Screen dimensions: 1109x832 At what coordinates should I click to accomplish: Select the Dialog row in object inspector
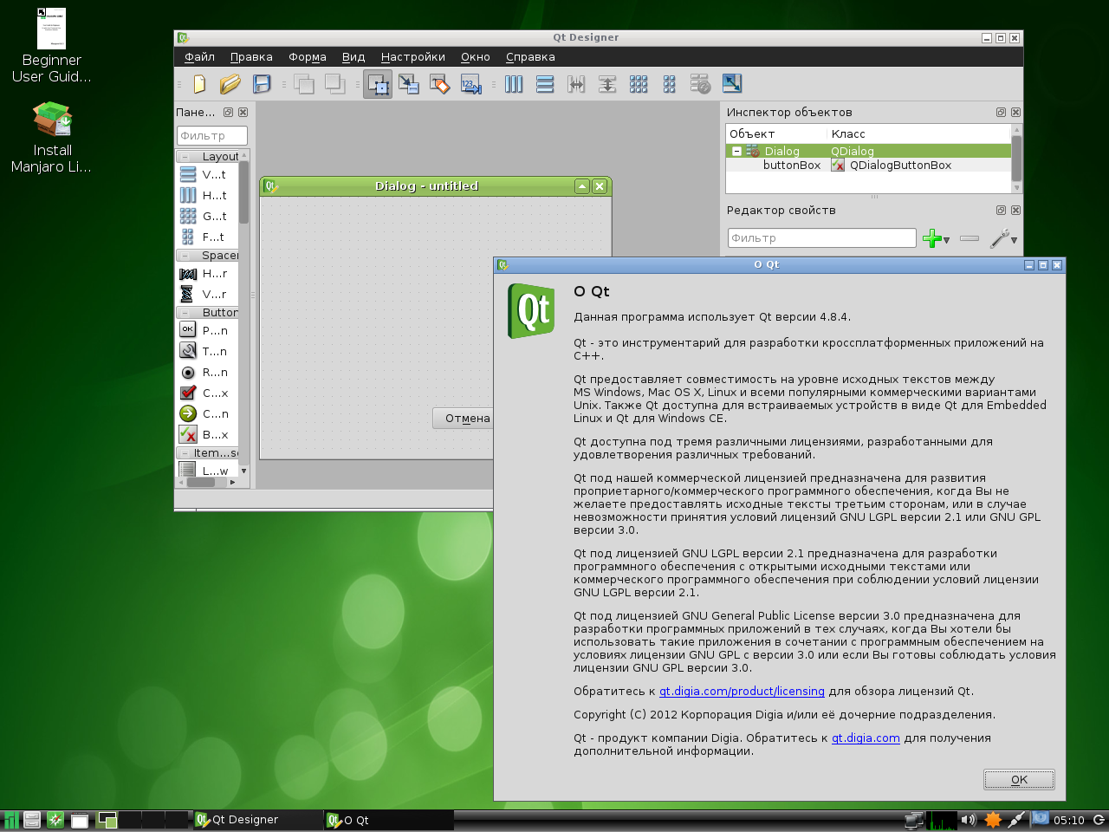coord(868,151)
